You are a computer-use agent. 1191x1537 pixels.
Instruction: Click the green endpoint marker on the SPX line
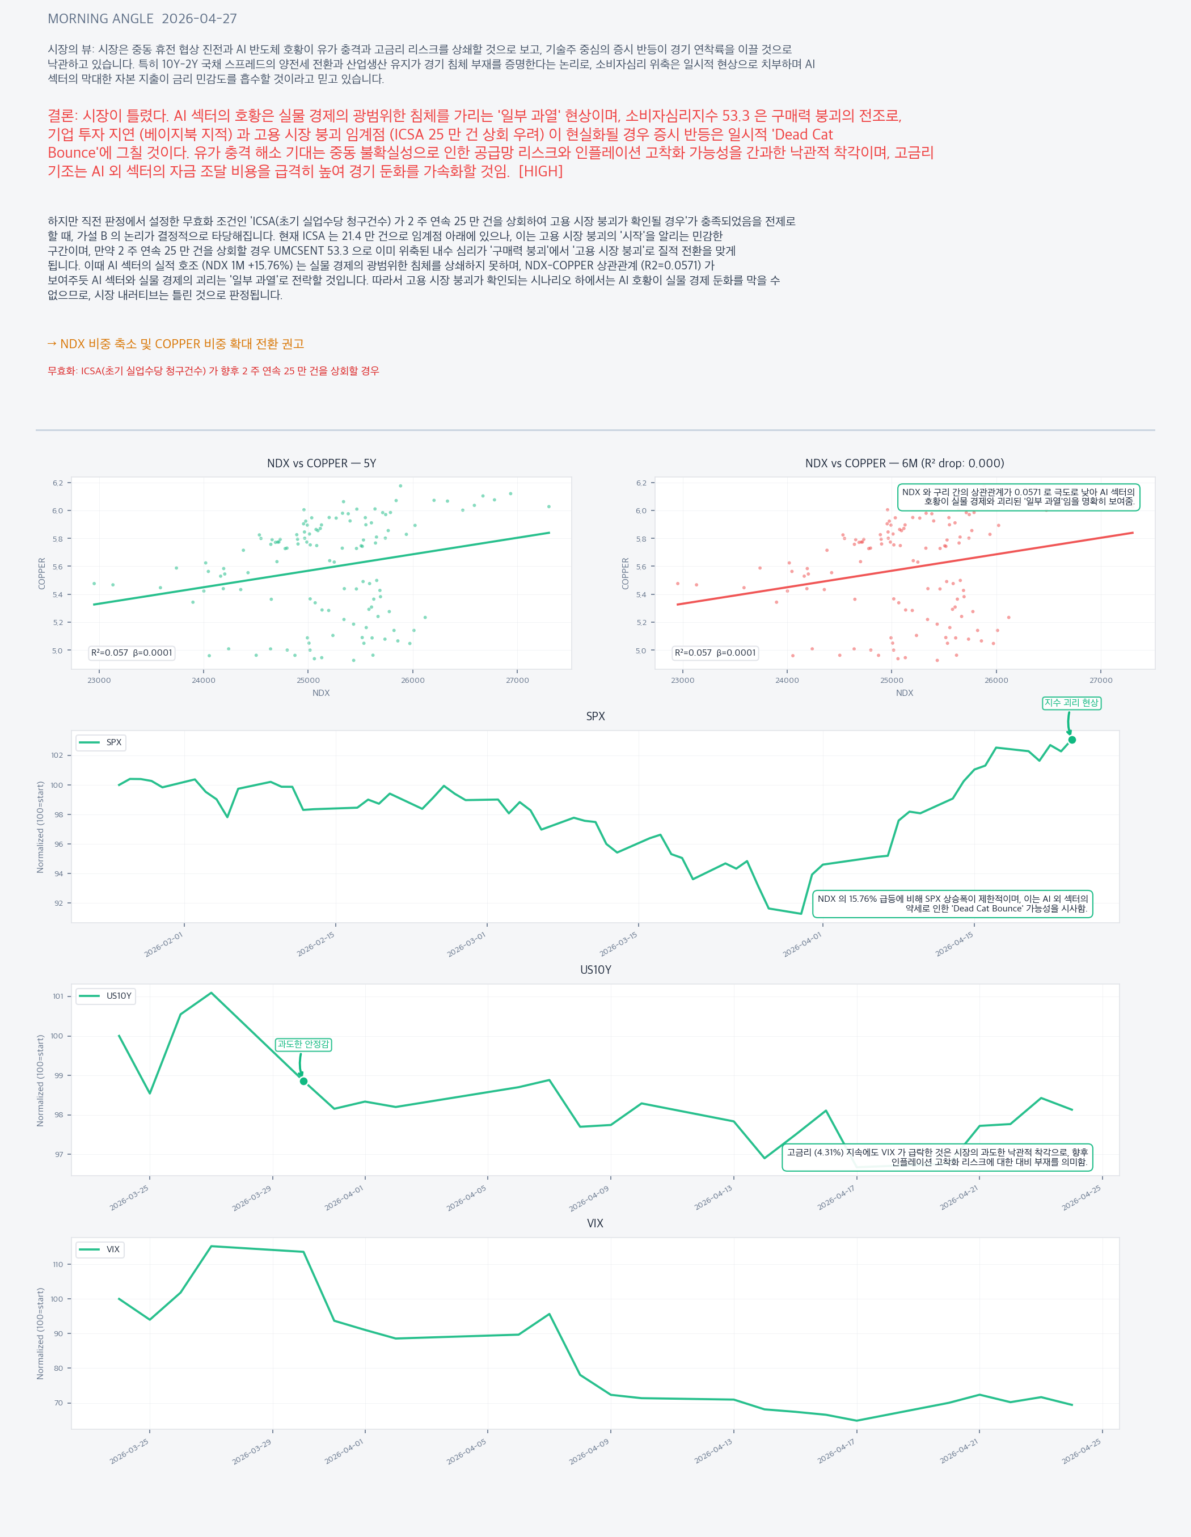[1071, 740]
